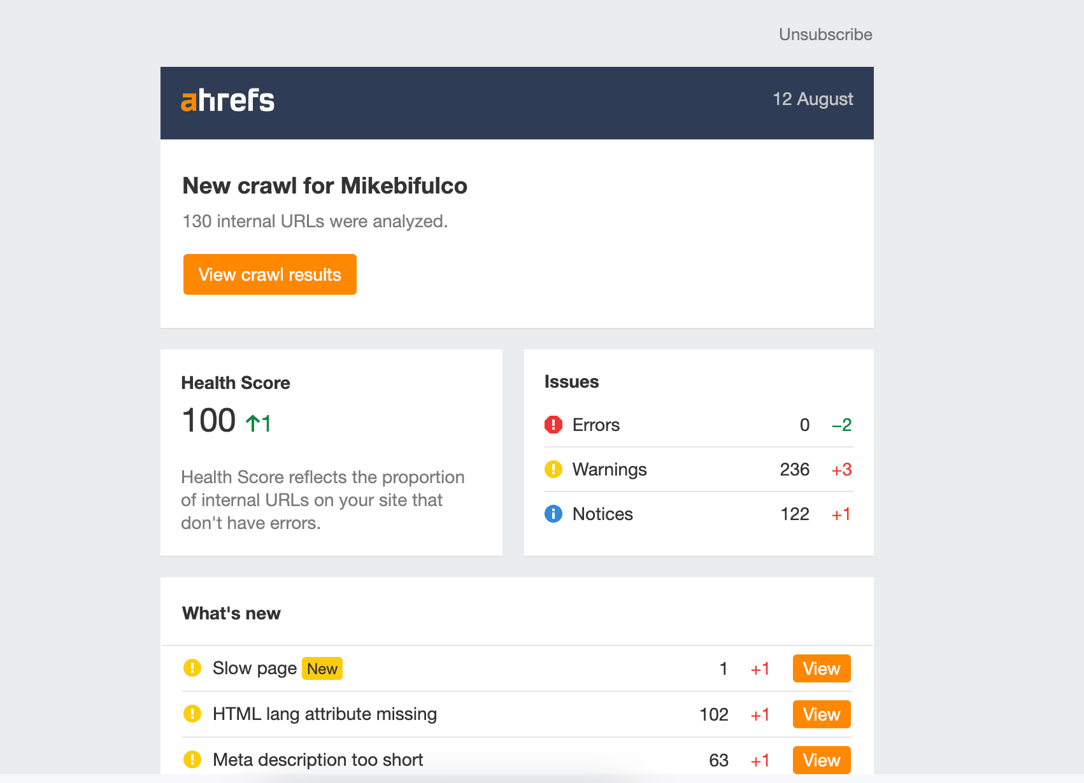View the Slow page issue details
The height and width of the screenshot is (783, 1084).
[x=821, y=668]
